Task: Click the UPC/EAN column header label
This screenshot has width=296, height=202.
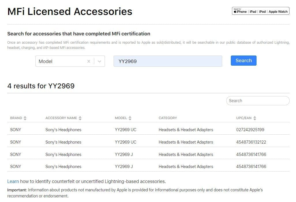Action: coord(244,118)
